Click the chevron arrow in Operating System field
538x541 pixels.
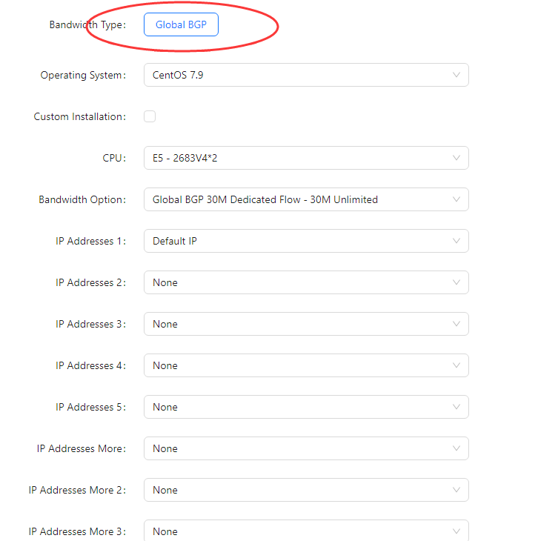pos(456,75)
